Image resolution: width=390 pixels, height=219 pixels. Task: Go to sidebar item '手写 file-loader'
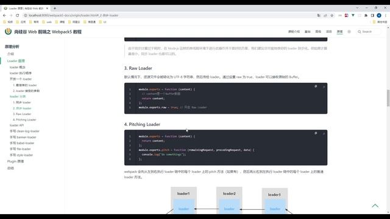point(20,149)
